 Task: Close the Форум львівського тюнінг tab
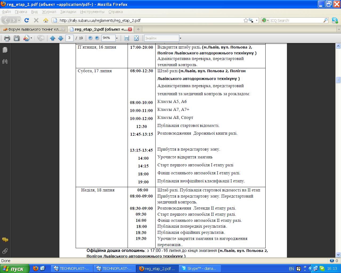[x=63, y=29]
